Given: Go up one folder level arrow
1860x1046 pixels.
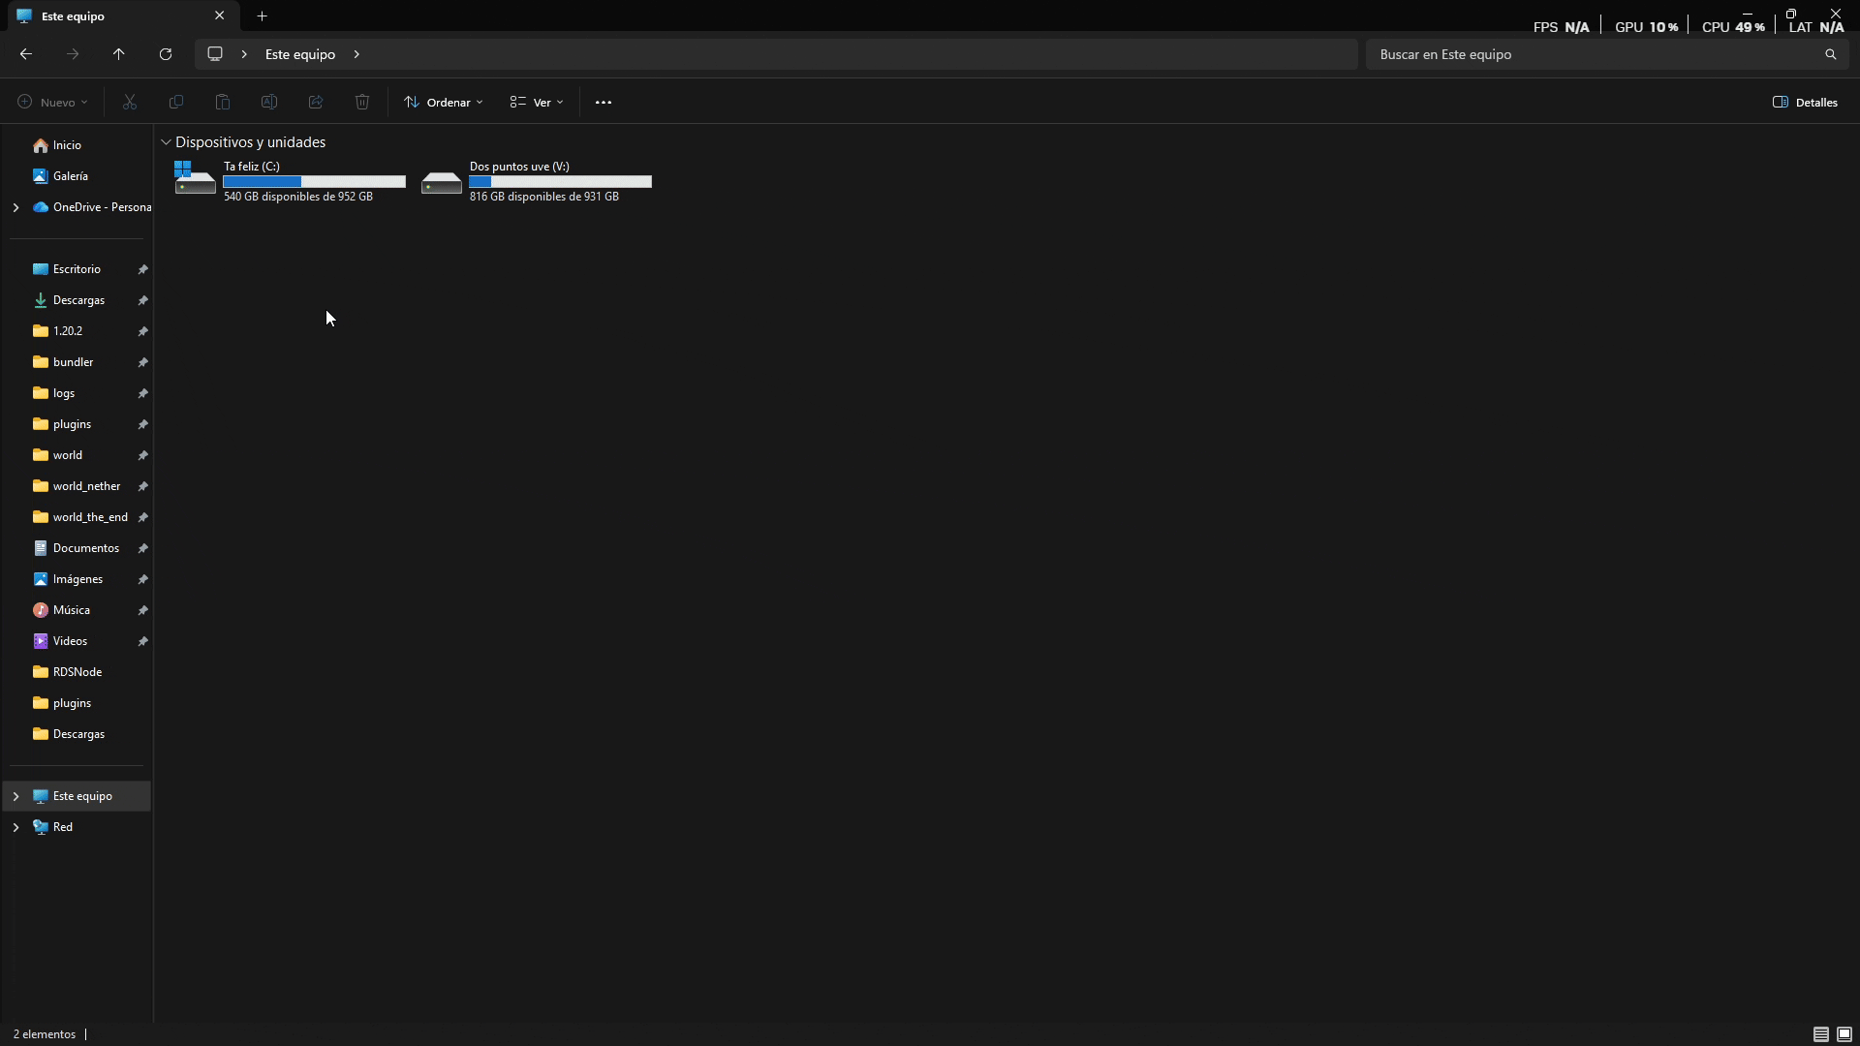Looking at the screenshot, I should [x=119, y=54].
